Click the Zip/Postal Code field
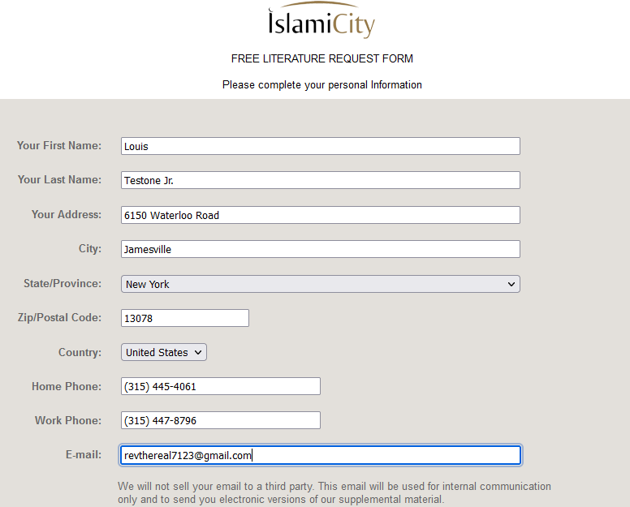Viewport: 630px width, 507px height. 185,318
